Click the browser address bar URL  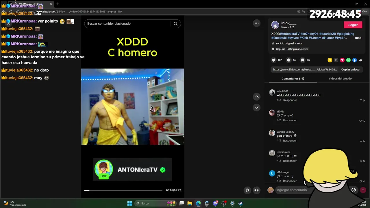click(x=75, y=12)
